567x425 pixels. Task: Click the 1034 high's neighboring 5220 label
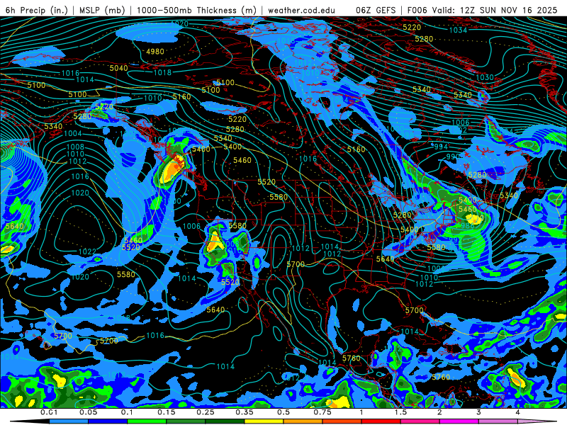pos(412,27)
